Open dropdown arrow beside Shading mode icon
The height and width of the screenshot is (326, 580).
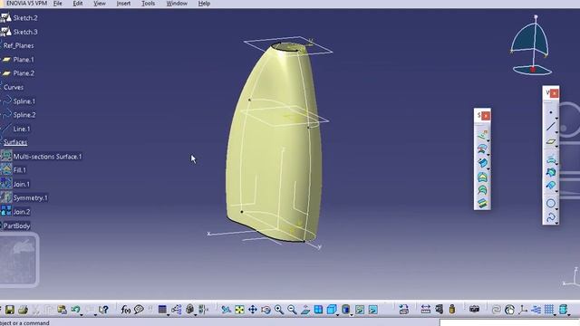pyautogui.click(x=352, y=315)
